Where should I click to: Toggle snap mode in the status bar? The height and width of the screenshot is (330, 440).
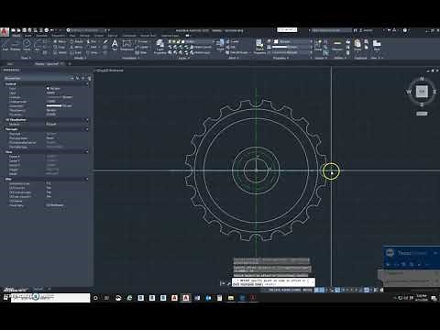(x=322, y=290)
